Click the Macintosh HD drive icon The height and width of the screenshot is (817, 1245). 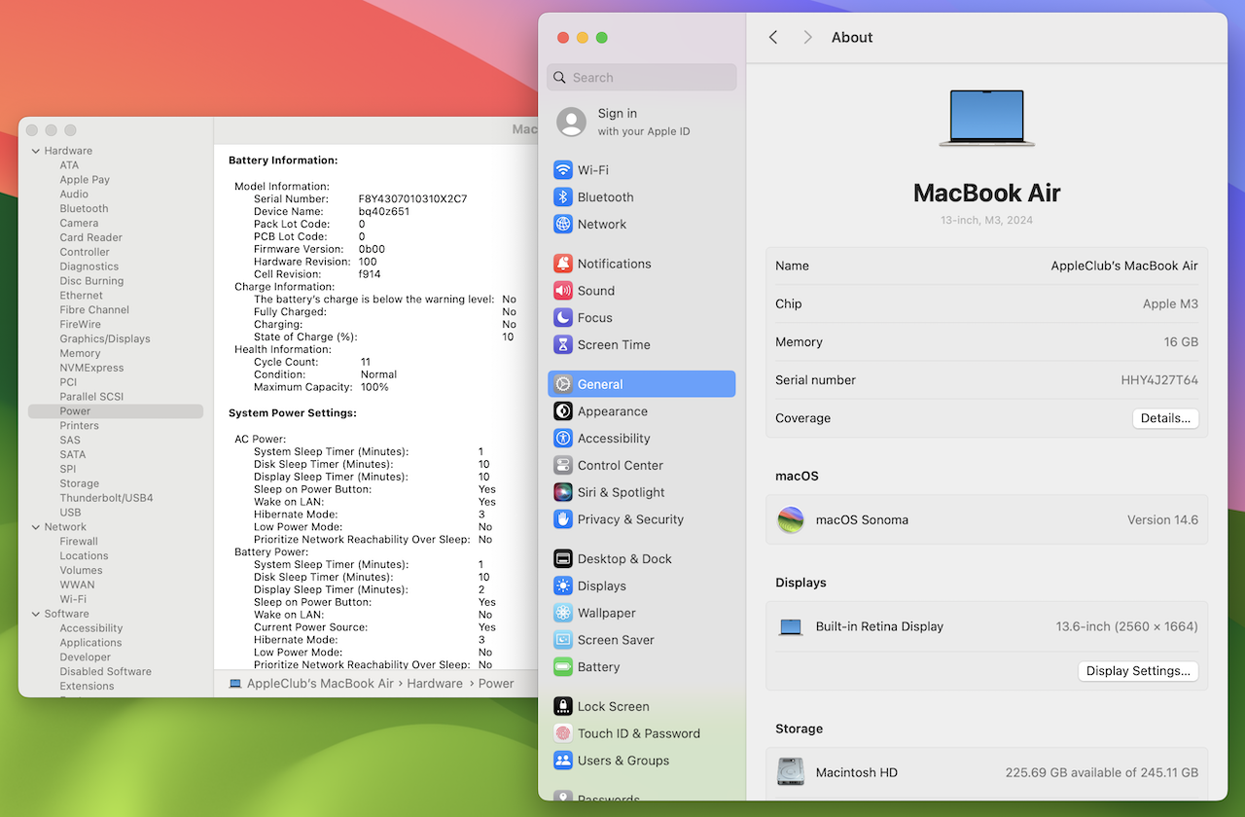click(x=791, y=772)
